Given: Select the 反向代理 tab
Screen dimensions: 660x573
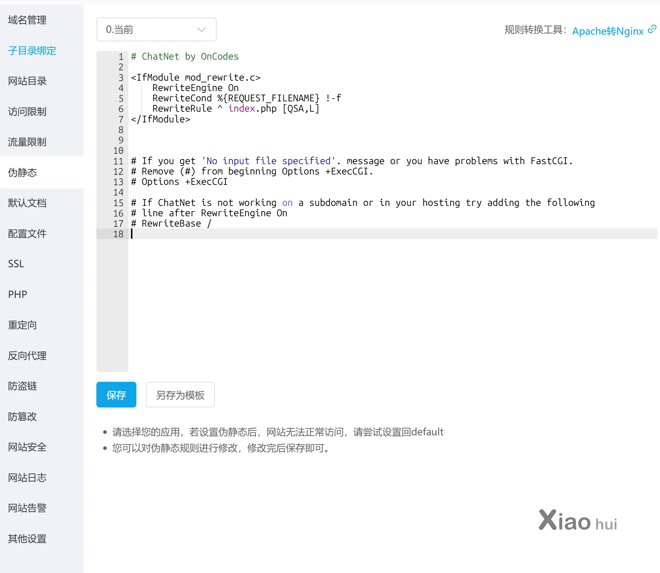Looking at the screenshot, I should coord(27,356).
